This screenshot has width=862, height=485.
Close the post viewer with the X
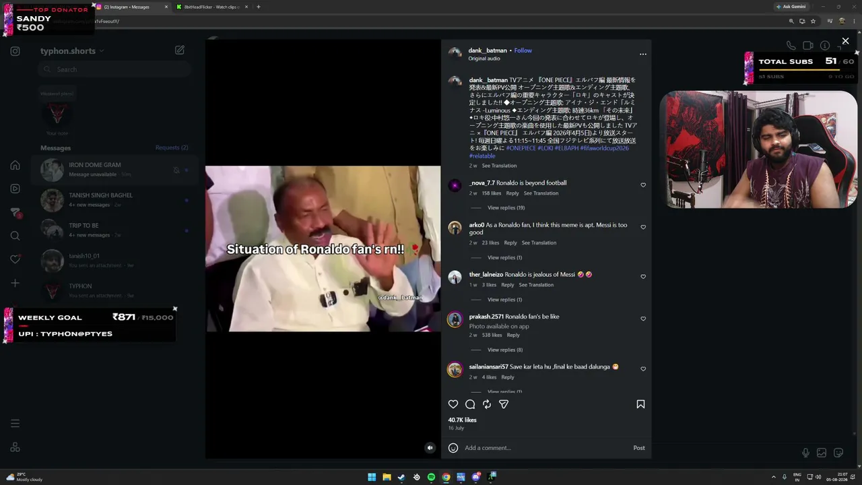pos(846,41)
